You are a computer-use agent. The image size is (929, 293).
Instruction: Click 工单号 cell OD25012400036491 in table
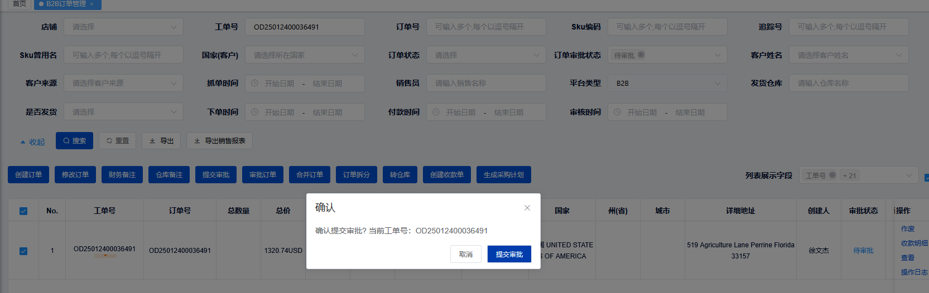(104, 249)
